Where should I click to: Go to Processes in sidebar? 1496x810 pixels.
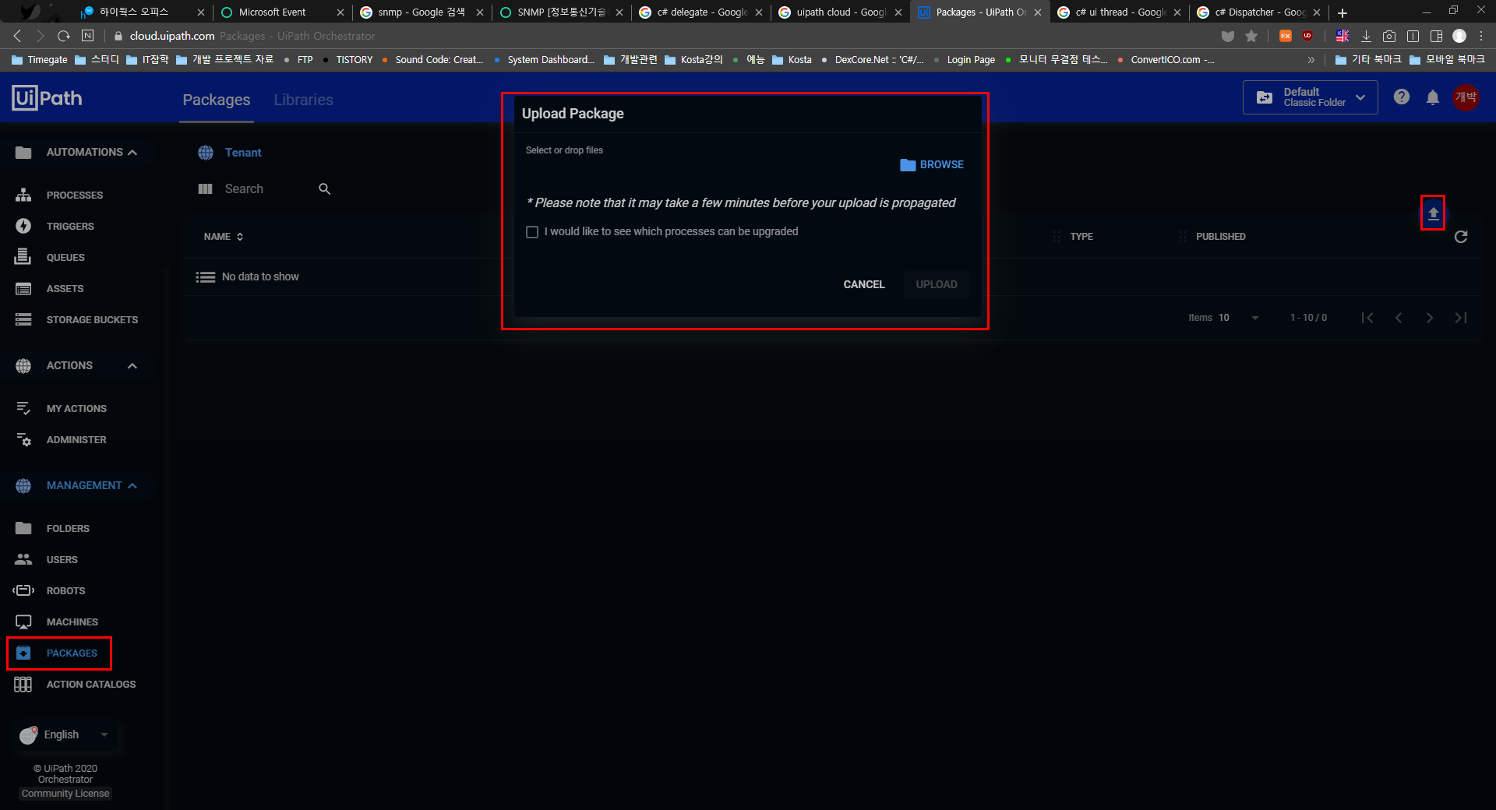pyautogui.click(x=74, y=195)
